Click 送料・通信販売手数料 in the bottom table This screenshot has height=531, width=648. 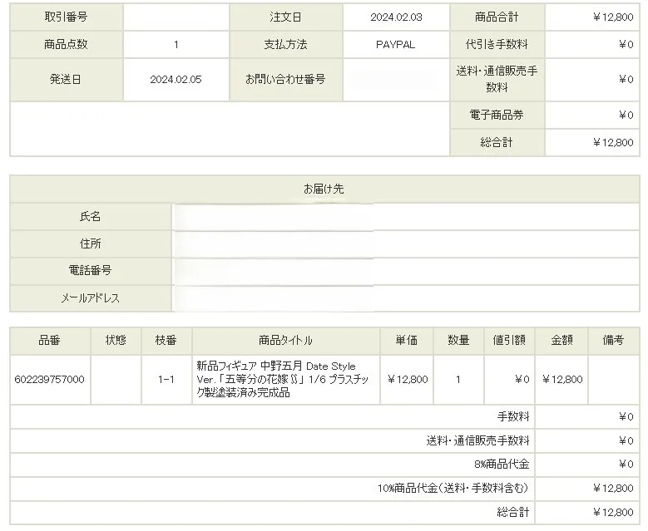(x=477, y=440)
